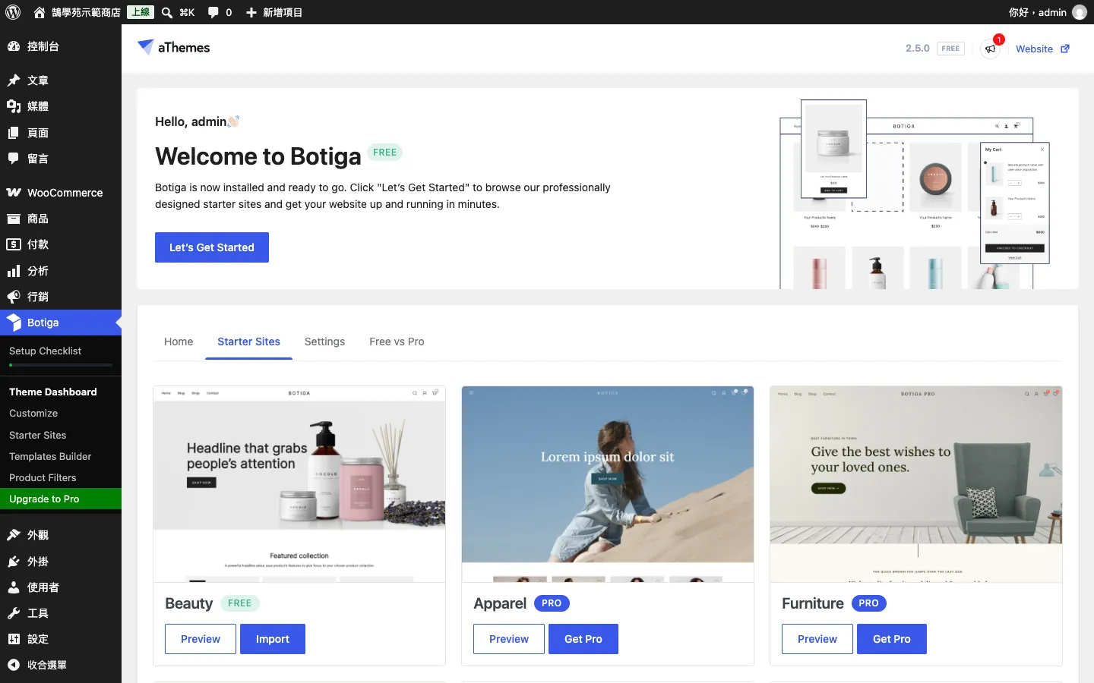Open the 付款 payments menu

tap(61, 244)
